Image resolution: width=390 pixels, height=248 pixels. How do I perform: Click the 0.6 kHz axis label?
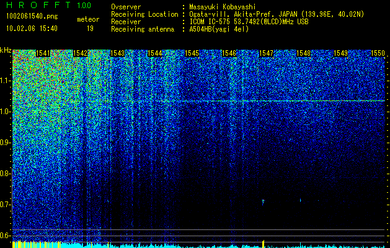point(5,236)
